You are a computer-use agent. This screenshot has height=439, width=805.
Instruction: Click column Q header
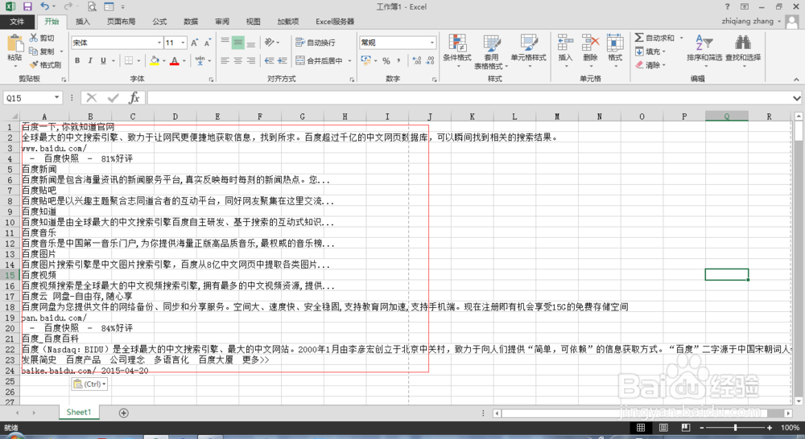pos(726,117)
